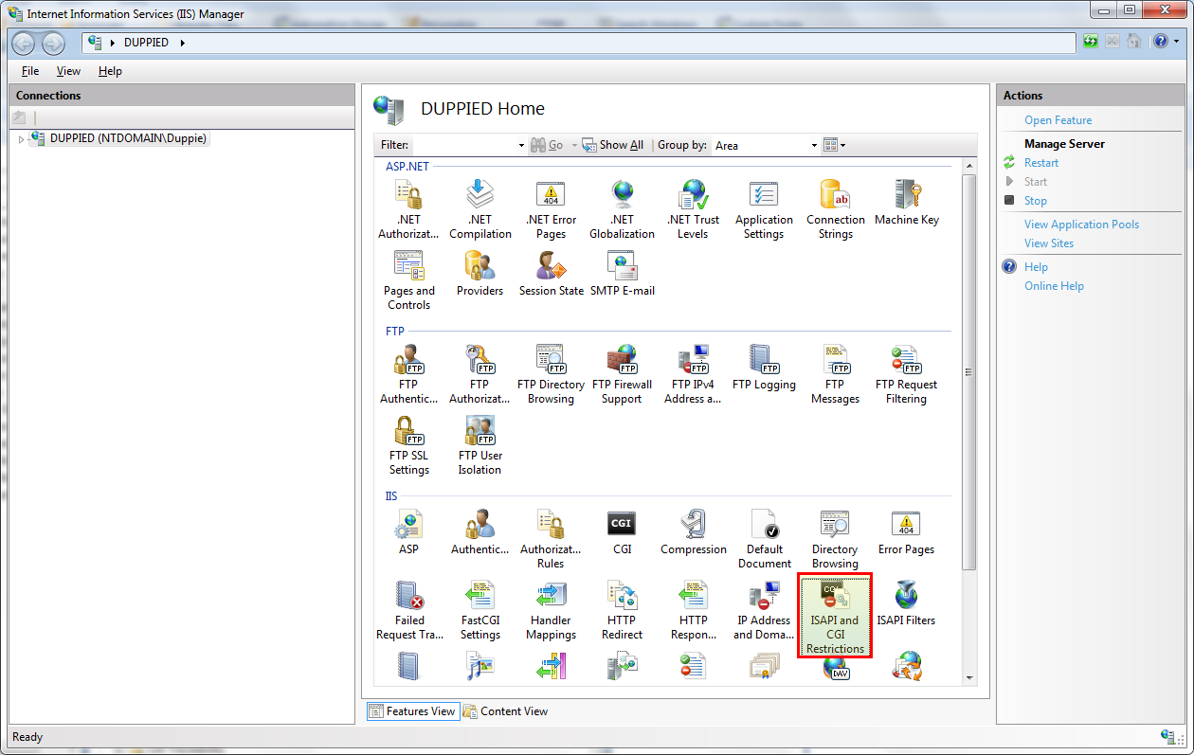Open FastCGI Settings feature

pyautogui.click(x=479, y=611)
